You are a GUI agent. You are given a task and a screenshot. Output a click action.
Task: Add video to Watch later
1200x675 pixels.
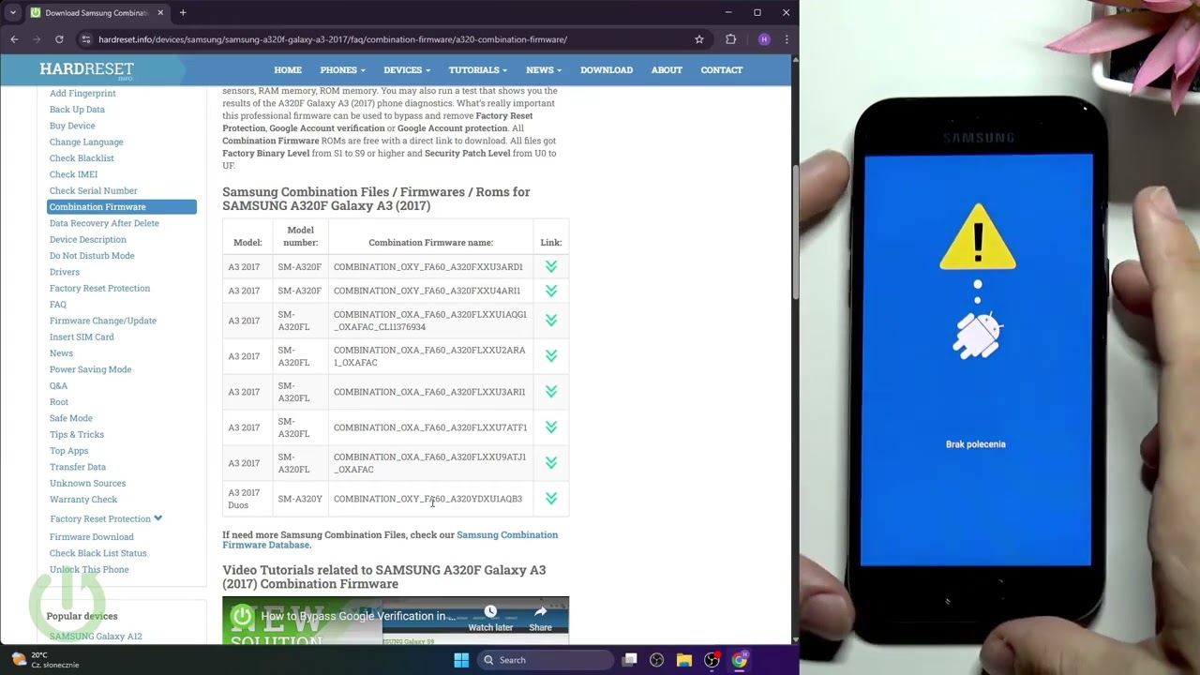[x=490, y=619]
